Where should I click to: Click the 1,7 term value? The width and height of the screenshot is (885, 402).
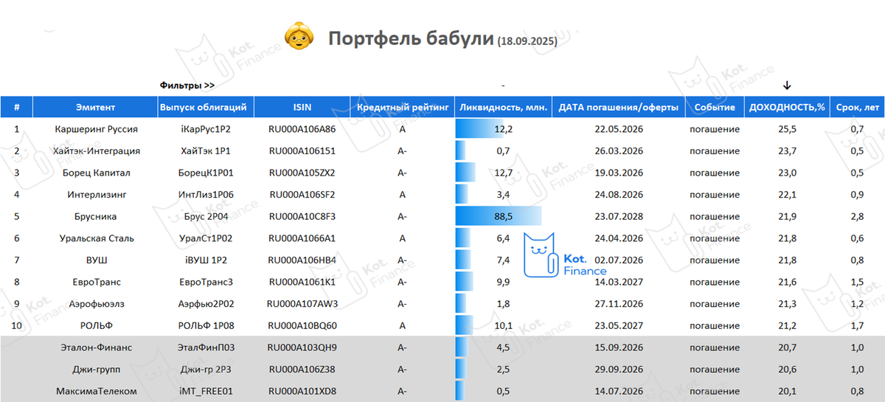pyautogui.click(x=857, y=325)
